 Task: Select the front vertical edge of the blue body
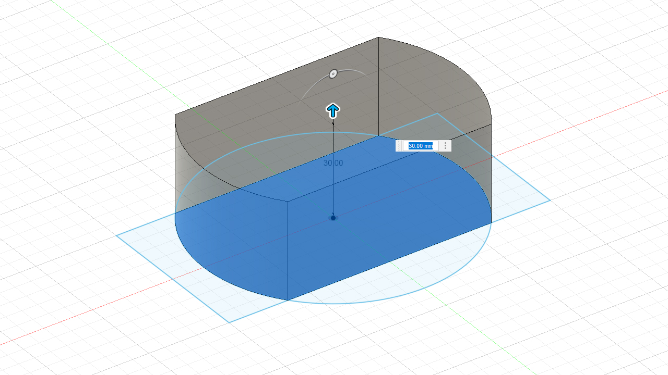(288, 250)
